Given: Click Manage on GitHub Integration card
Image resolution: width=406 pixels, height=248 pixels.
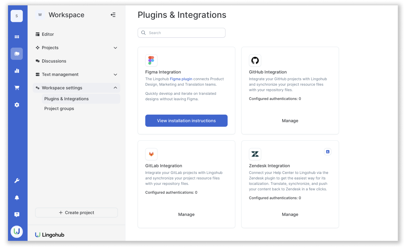Looking at the screenshot, I should tap(290, 121).
